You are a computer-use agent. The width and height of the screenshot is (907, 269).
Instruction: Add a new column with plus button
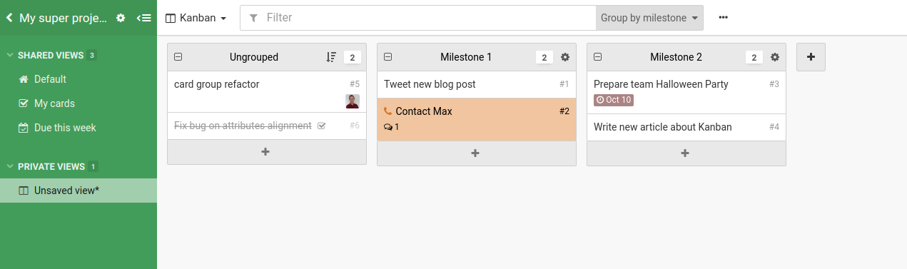click(811, 57)
